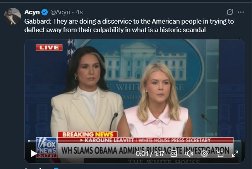The width and height of the screenshot is (252, 169).
Task: Click the @Acyn handle
Action: [x=60, y=12]
